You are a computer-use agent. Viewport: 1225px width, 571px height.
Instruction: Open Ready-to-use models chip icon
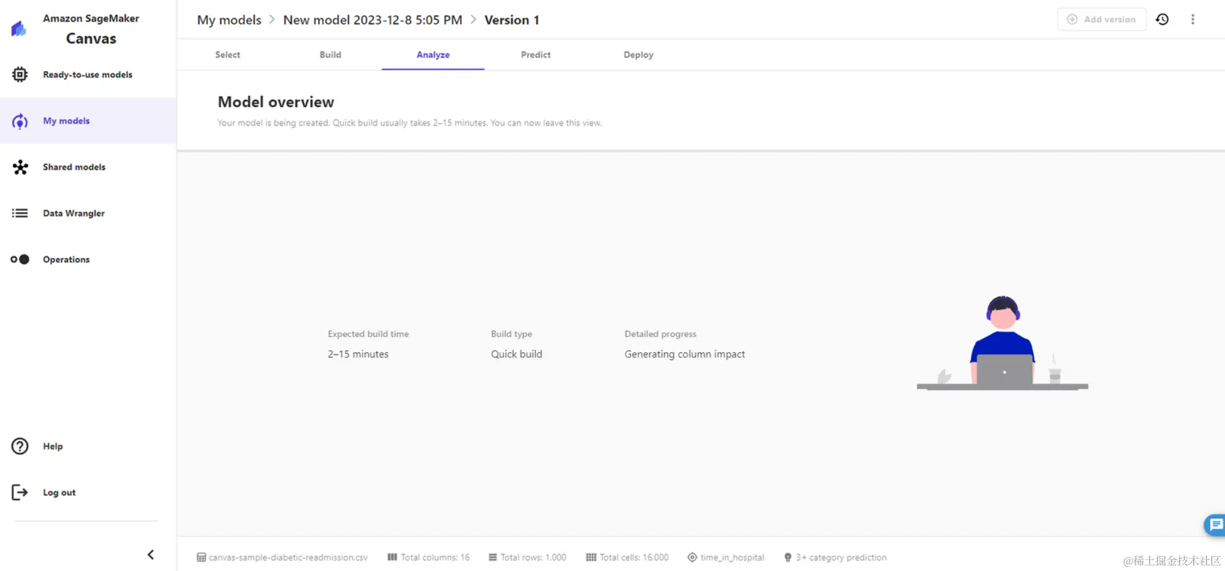coord(20,75)
